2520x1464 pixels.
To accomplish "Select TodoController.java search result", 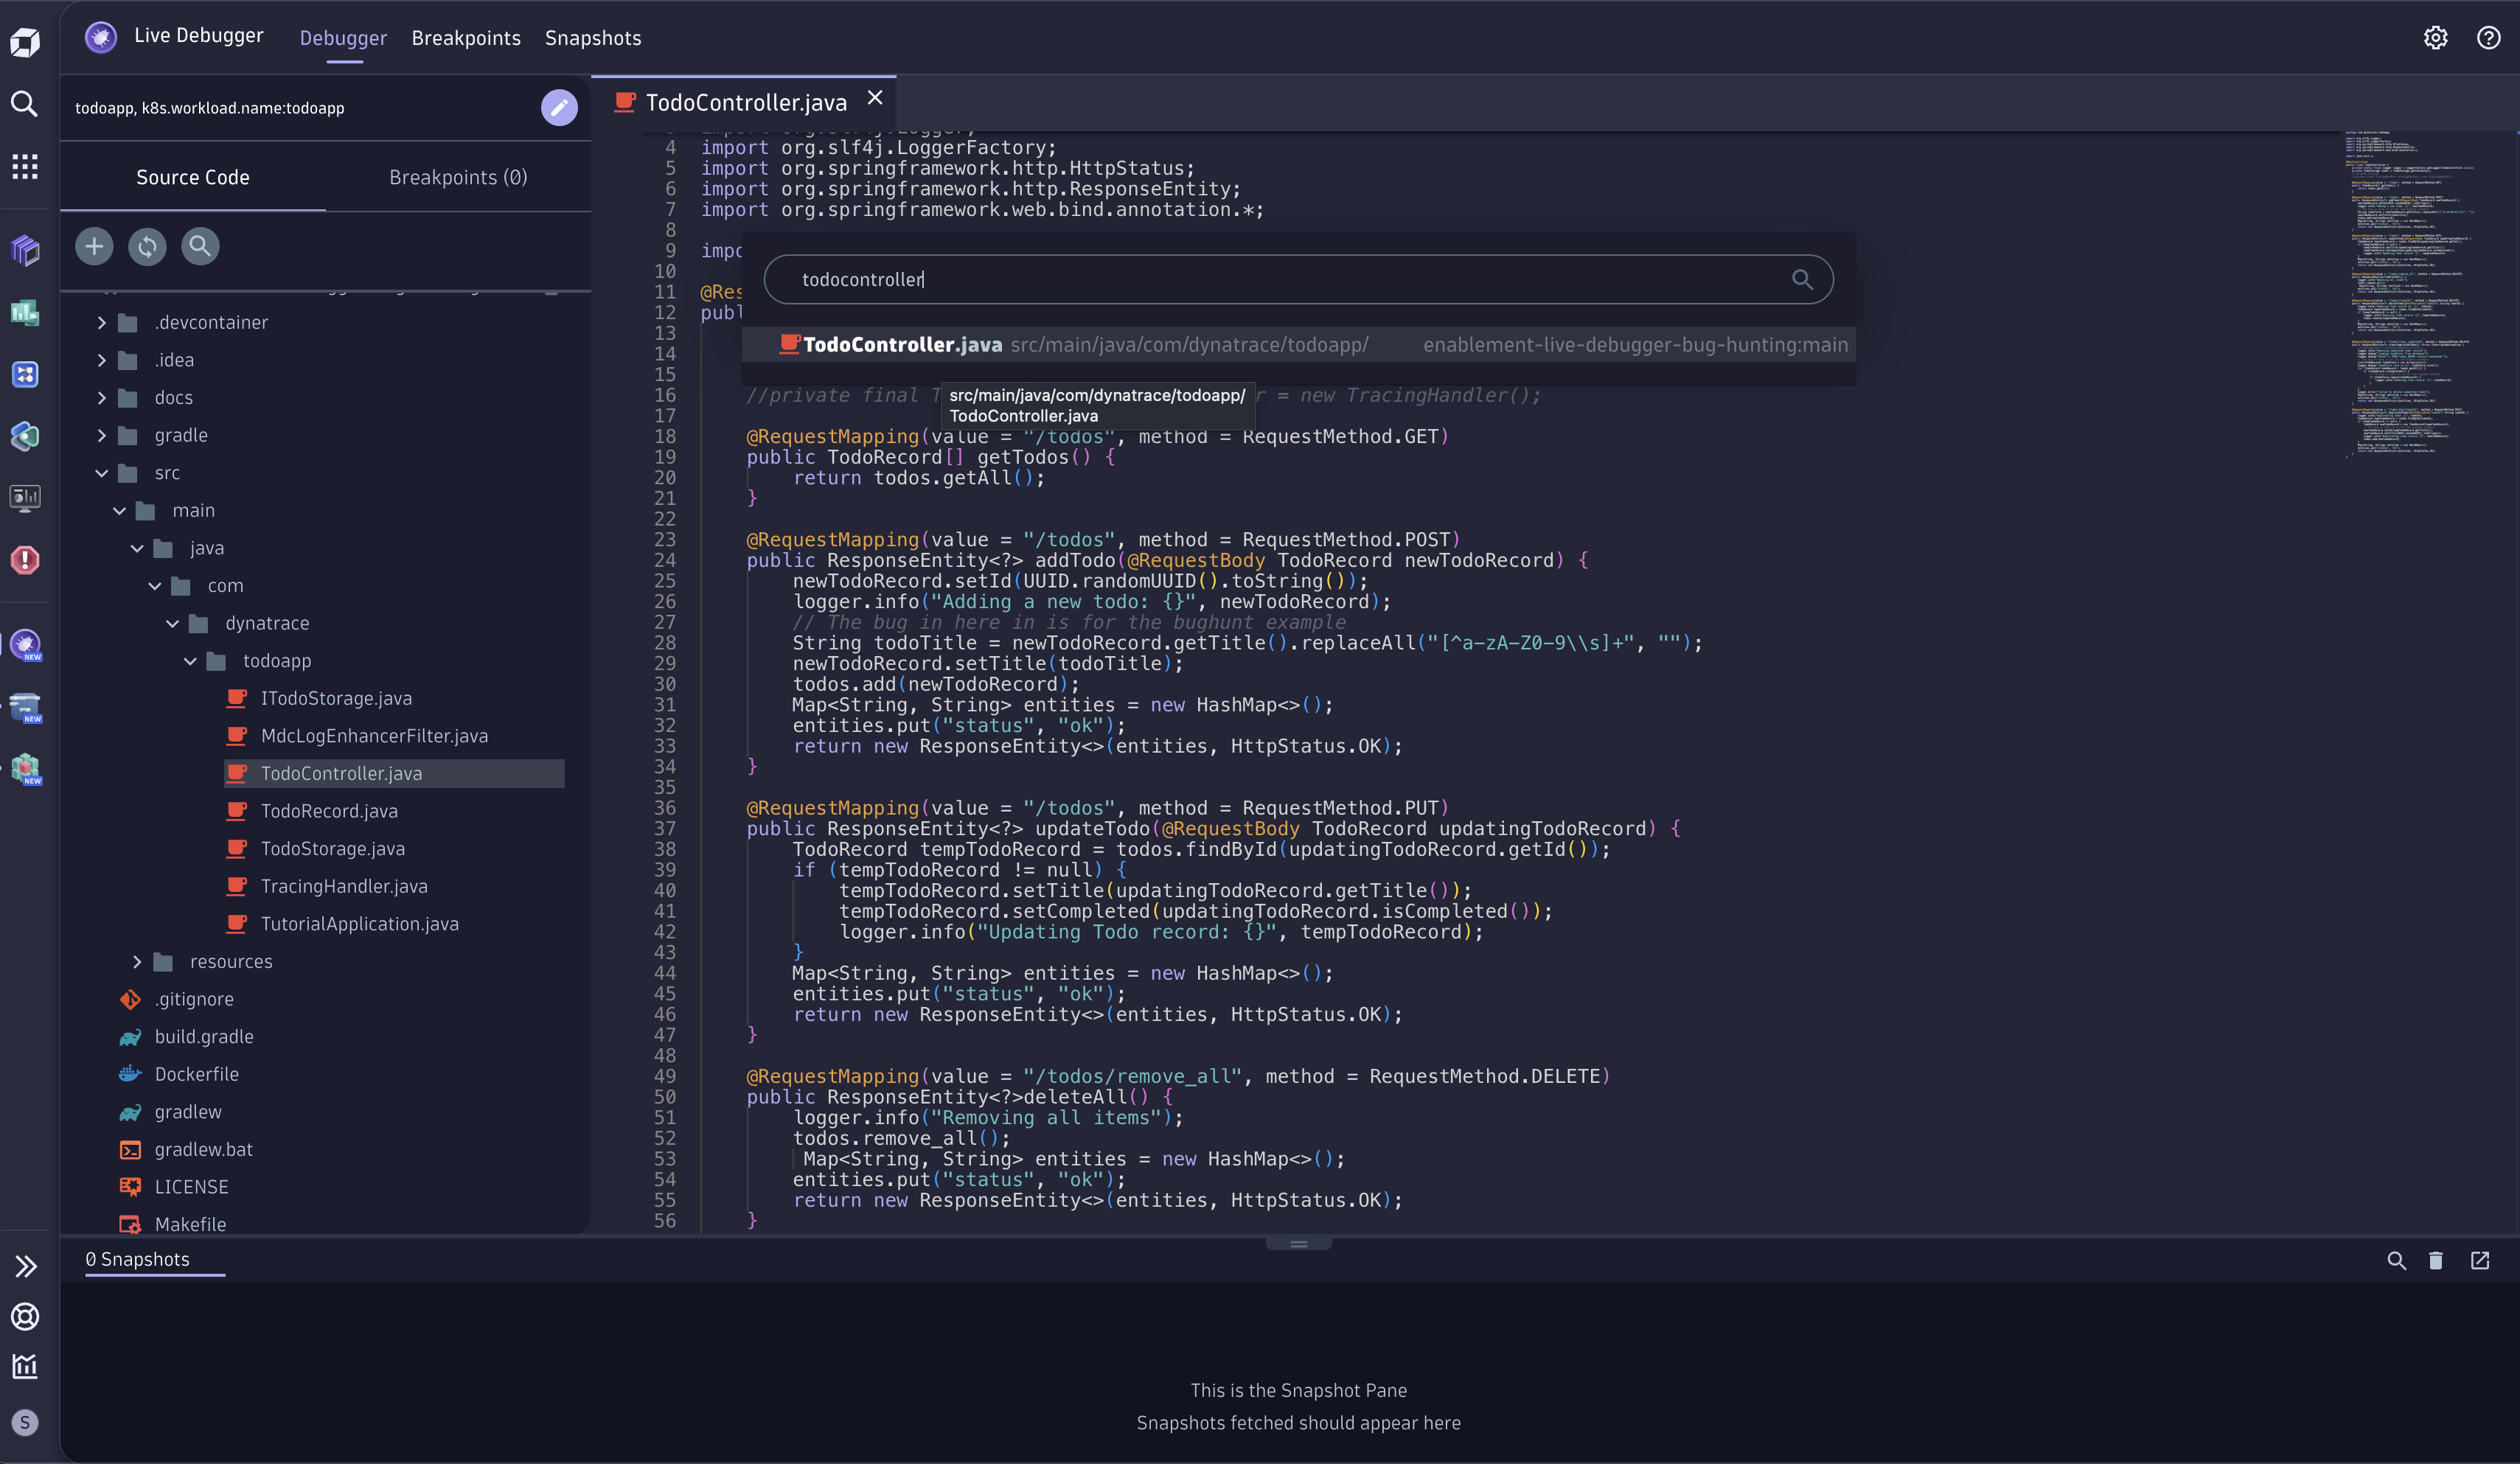I will (902, 345).
